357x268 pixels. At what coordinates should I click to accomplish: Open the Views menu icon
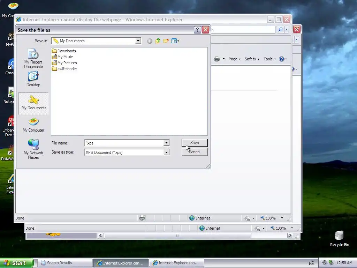pyautogui.click(x=175, y=41)
